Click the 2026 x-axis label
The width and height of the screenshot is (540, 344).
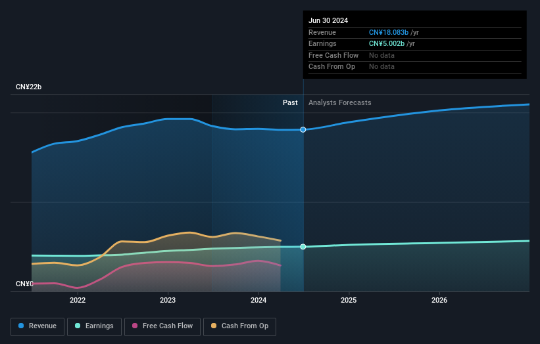tap(439, 300)
